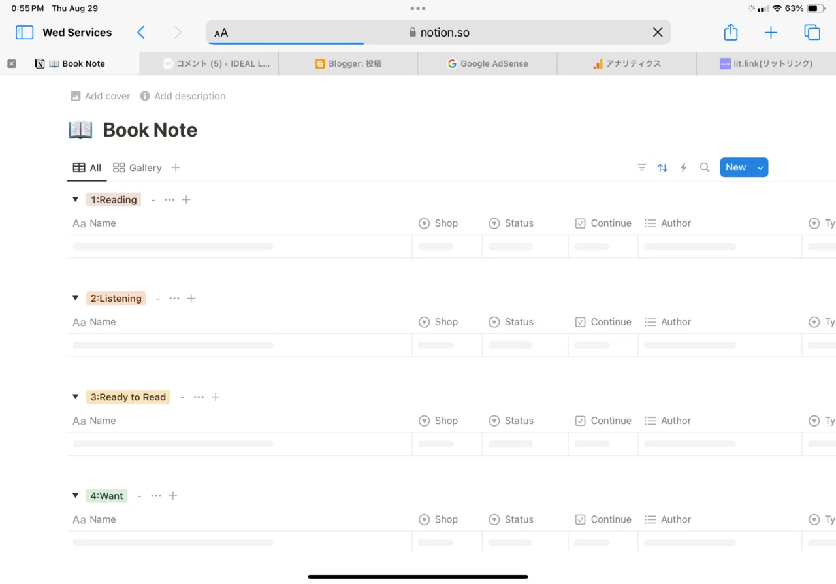Open the Safari share sheet
The image size is (836, 584).
click(x=731, y=32)
